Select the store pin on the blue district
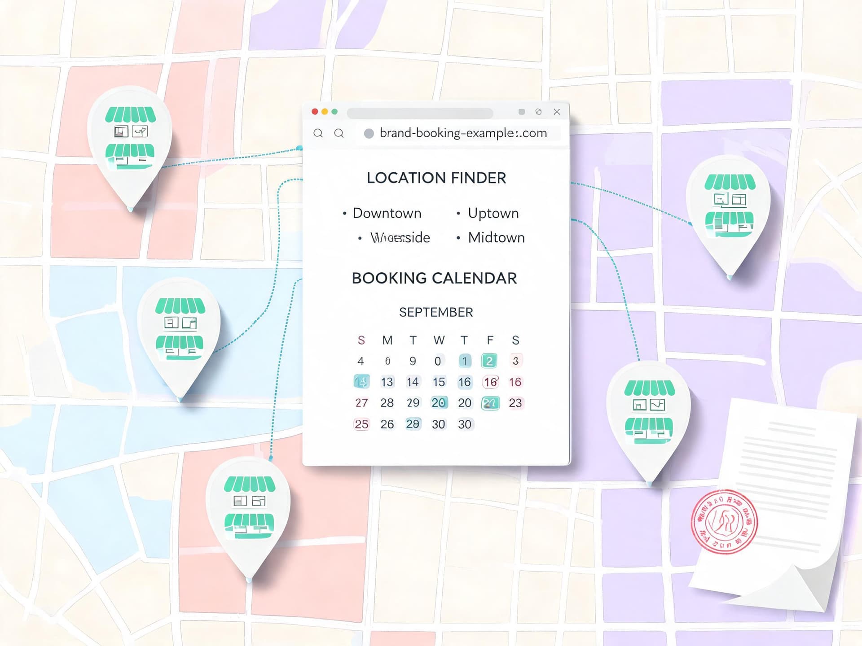This screenshot has height=646, width=862. [x=180, y=340]
